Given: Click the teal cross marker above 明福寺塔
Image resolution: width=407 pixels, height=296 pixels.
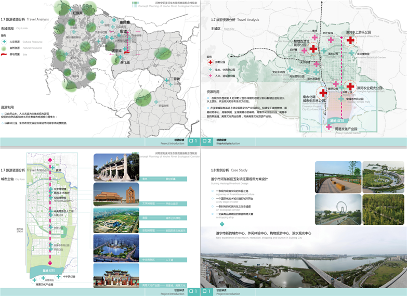Looking at the screenshot, I should [x=156, y=102].
